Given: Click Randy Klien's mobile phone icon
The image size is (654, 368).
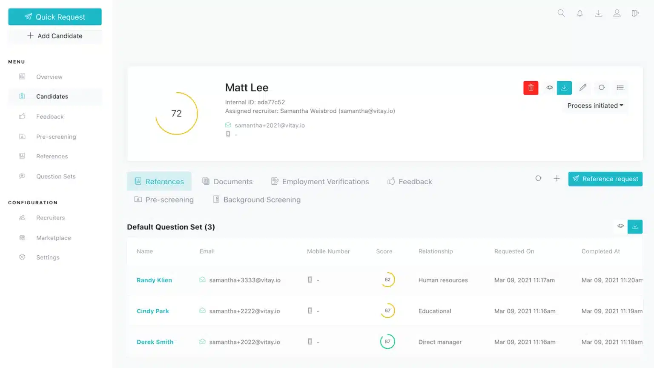Looking at the screenshot, I should point(310,280).
